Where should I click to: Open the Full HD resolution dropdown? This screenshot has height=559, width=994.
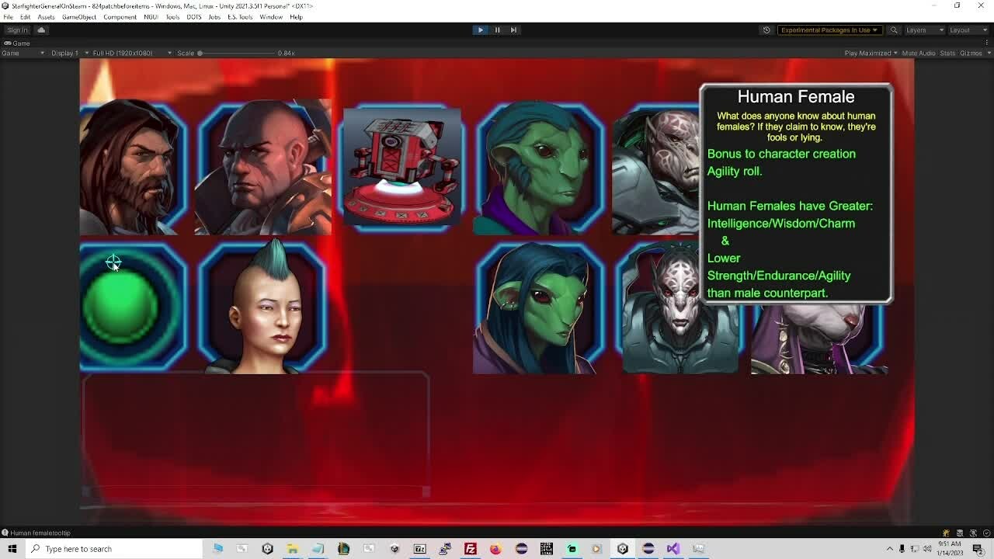(128, 53)
